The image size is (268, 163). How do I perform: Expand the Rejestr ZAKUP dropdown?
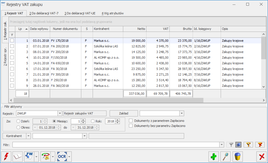tap(60, 113)
